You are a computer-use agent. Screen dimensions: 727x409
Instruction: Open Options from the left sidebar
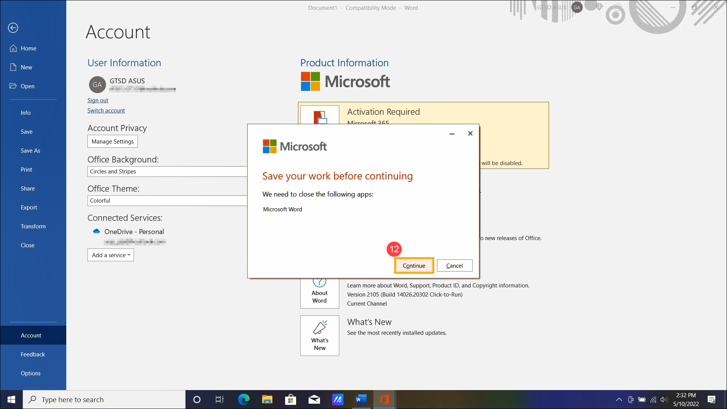30,373
